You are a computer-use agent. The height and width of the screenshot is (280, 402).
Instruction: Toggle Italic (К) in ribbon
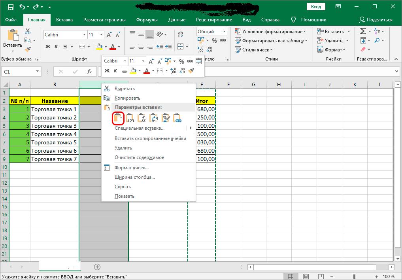coord(57,47)
